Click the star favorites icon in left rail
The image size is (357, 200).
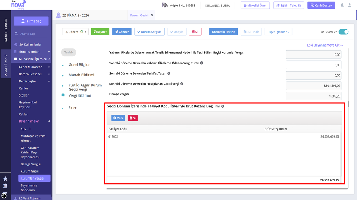[5, 179]
